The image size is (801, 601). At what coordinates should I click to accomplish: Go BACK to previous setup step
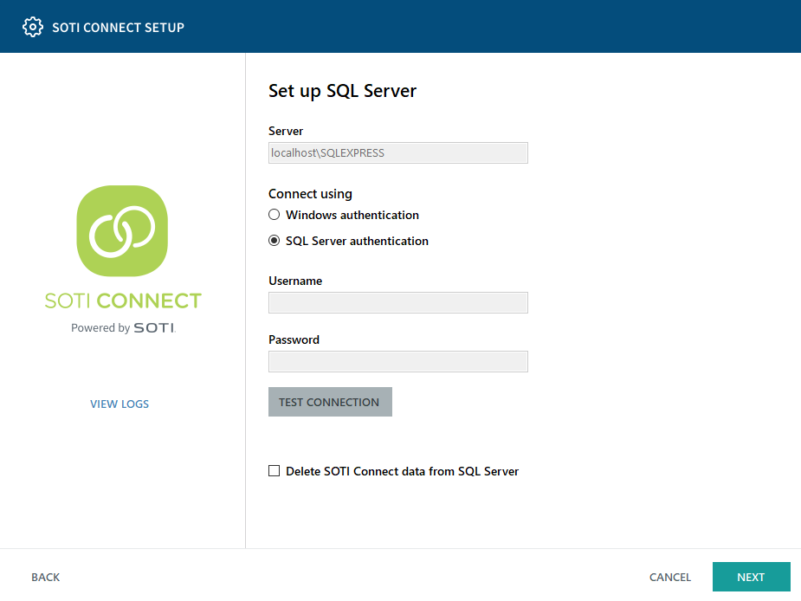tap(46, 577)
